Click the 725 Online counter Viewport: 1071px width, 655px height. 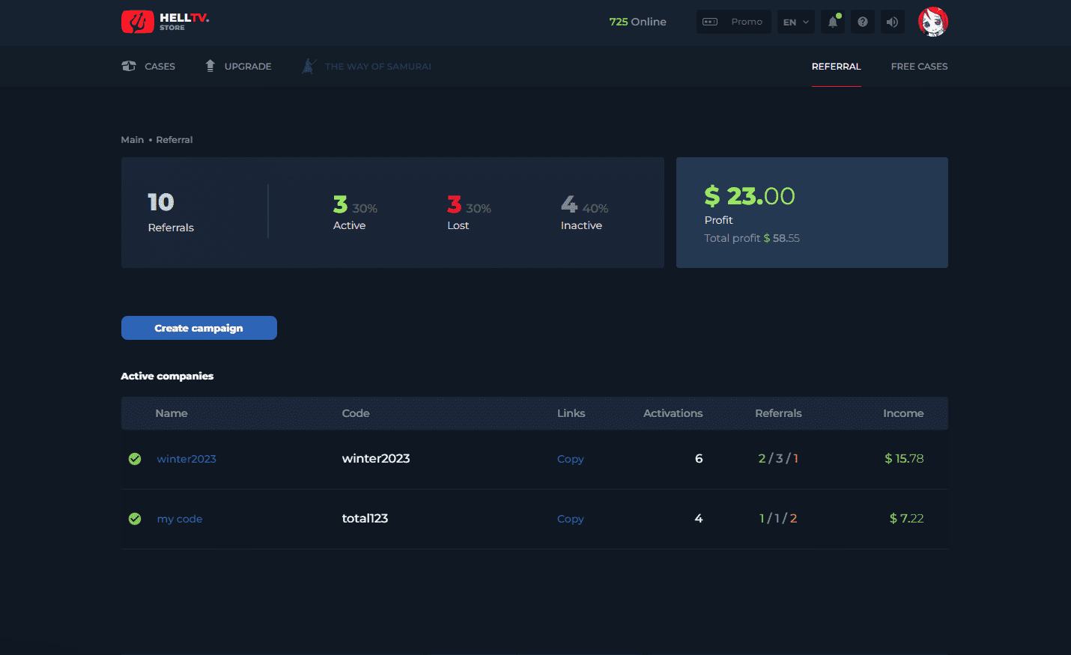coord(638,22)
